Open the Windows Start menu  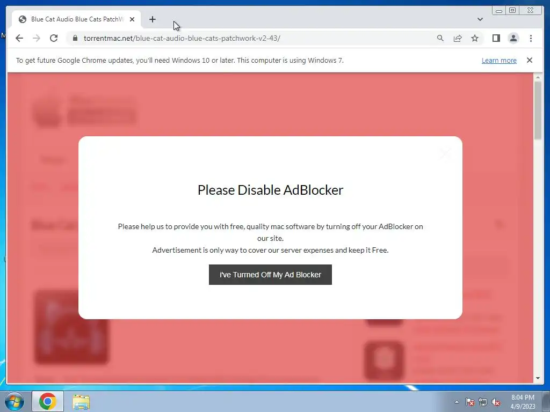click(x=14, y=401)
